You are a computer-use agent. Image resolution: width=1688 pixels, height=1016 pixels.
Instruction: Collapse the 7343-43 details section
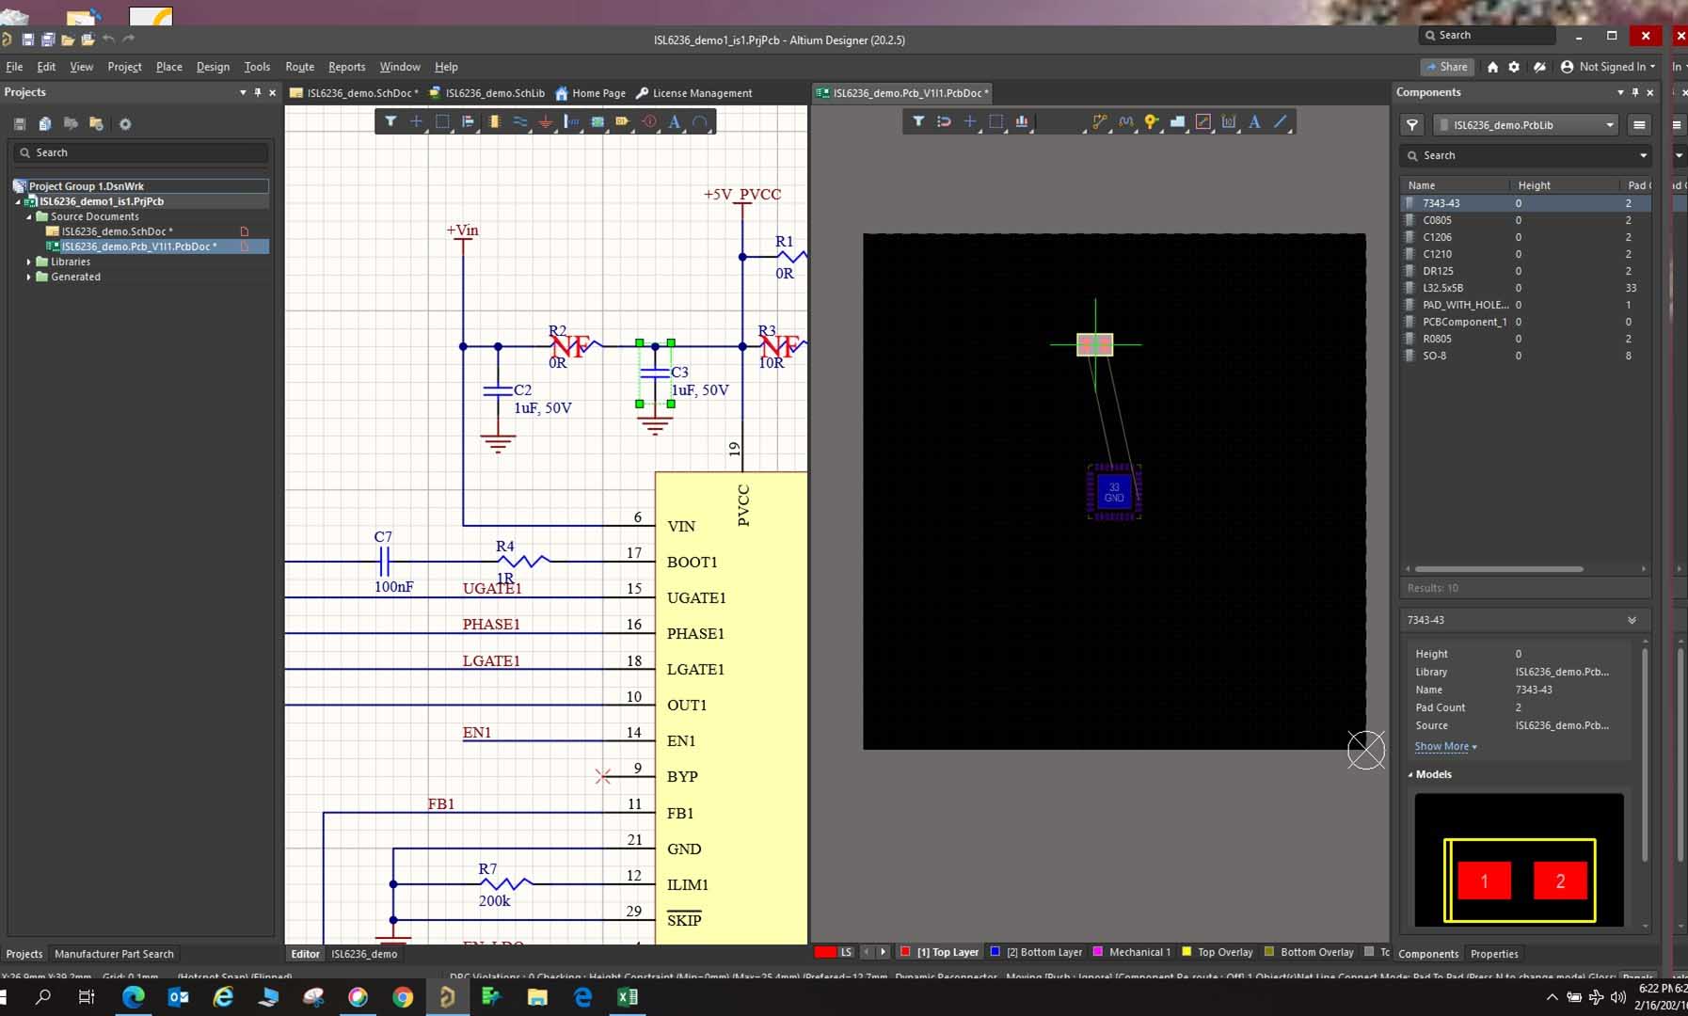(x=1632, y=620)
